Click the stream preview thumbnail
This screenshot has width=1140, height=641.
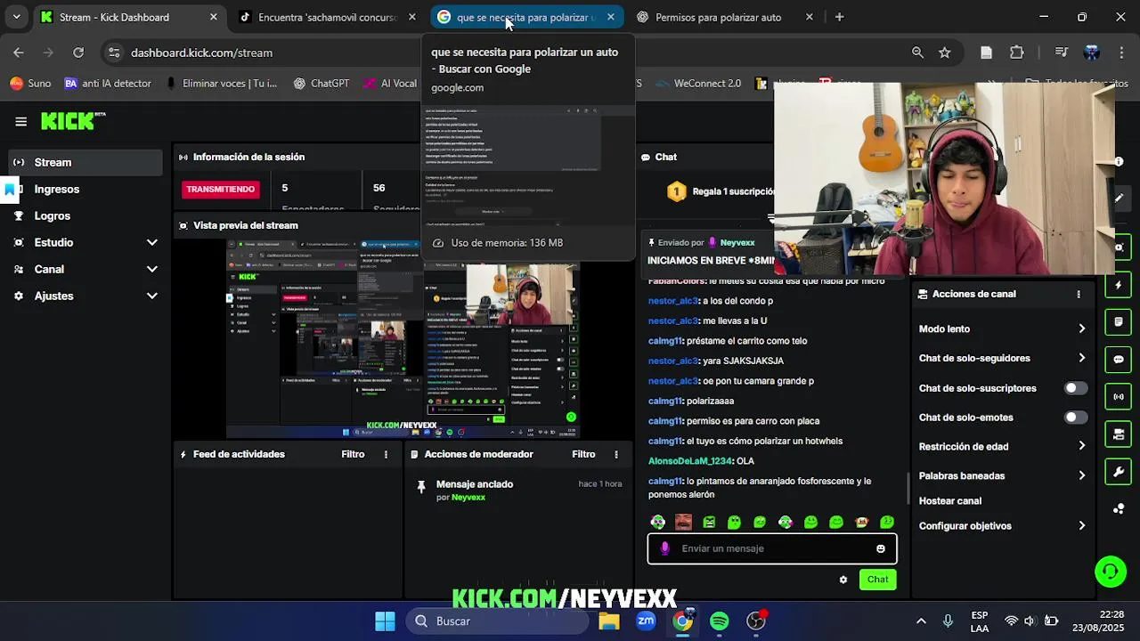click(x=403, y=340)
